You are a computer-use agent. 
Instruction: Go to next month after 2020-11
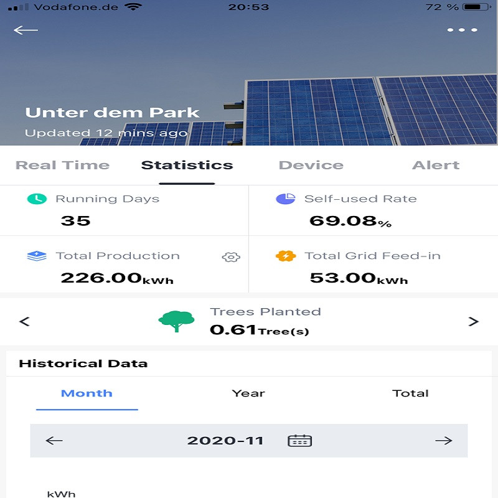pos(443,441)
